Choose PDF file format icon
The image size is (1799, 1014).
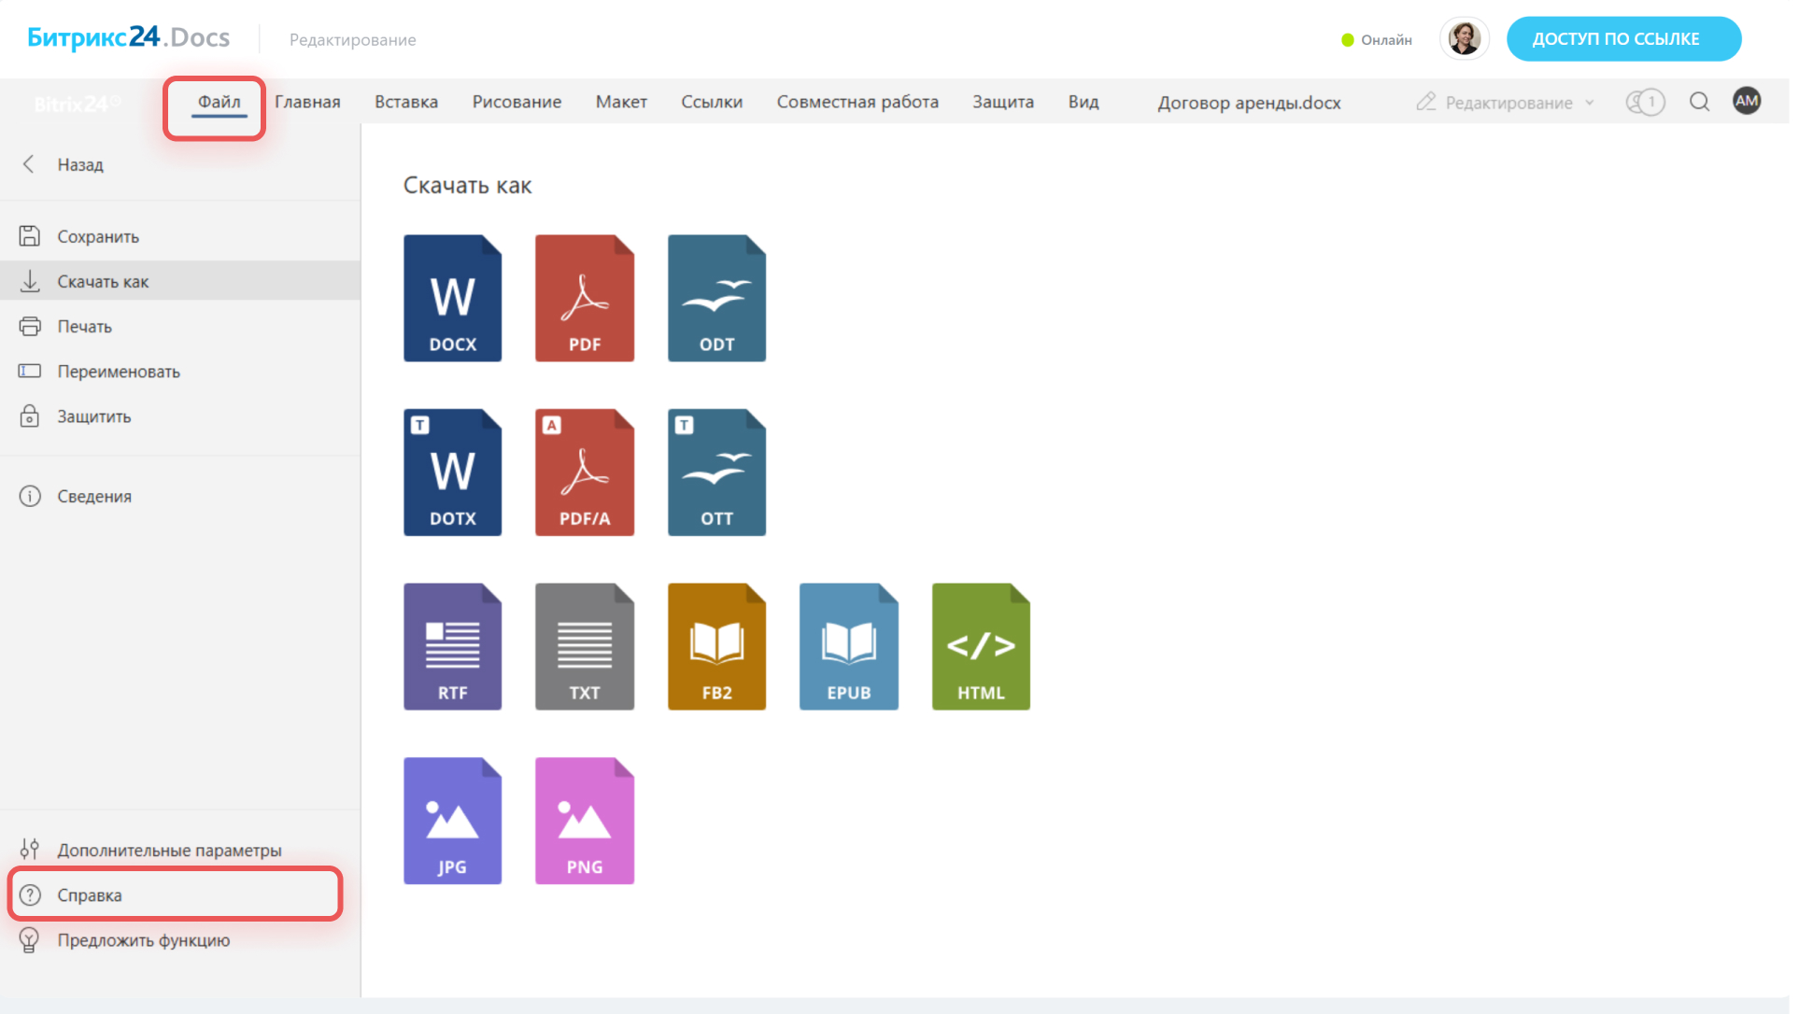pyautogui.click(x=584, y=298)
